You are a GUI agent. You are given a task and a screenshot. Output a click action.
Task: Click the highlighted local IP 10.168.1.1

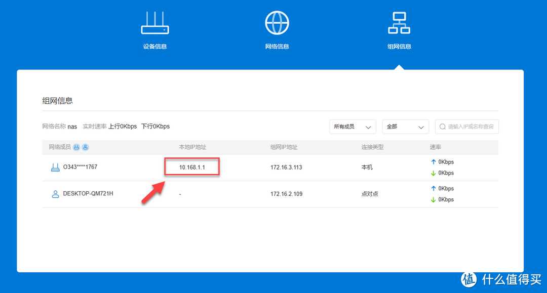click(x=192, y=167)
